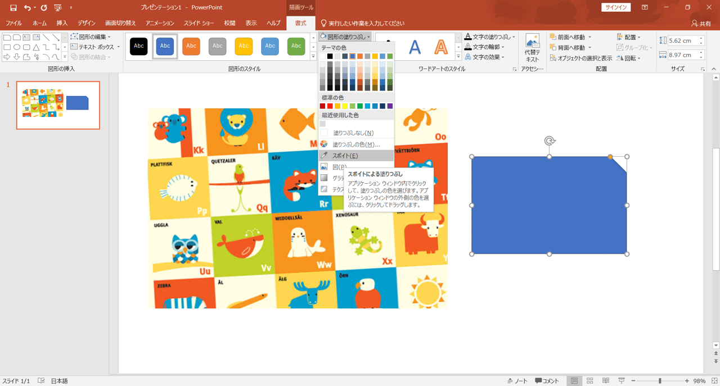Expand the shapes gallery More arrow
This screenshot has width=720, height=386.
point(65,57)
